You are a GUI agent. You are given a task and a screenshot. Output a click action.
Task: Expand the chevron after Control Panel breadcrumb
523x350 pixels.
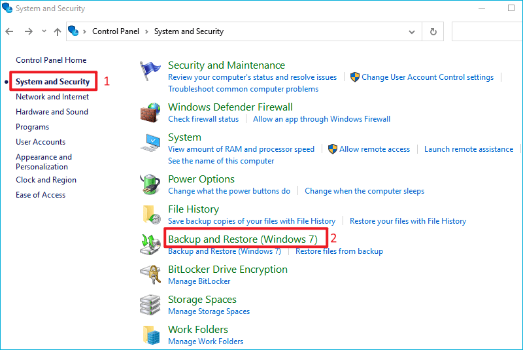tap(146, 31)
